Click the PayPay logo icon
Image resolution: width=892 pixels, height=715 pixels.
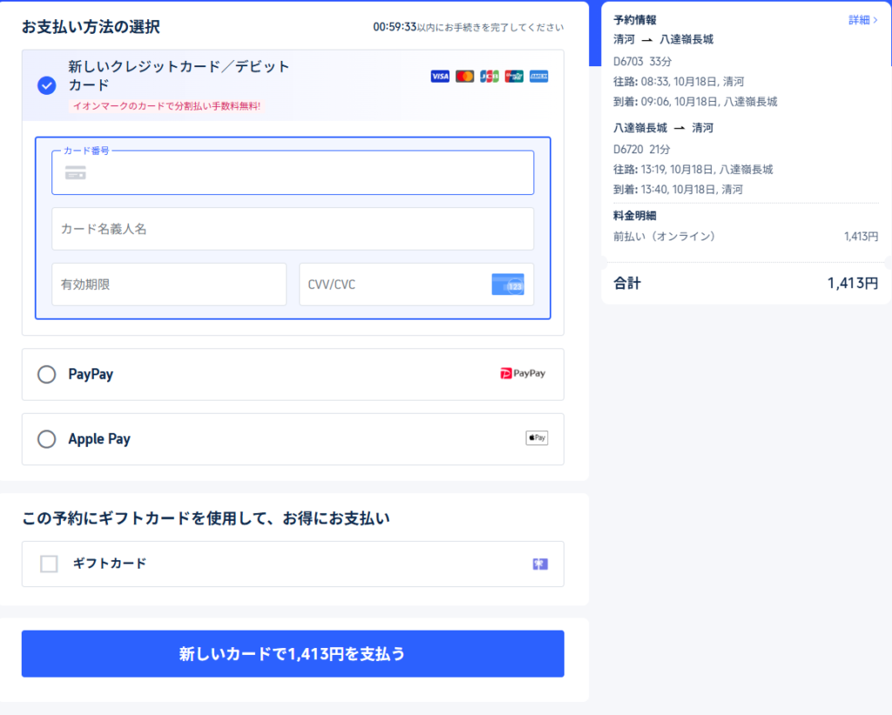523,374
